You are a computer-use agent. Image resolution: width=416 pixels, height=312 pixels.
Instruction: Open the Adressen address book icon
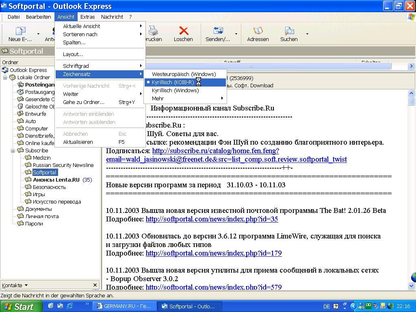[258, 31]
